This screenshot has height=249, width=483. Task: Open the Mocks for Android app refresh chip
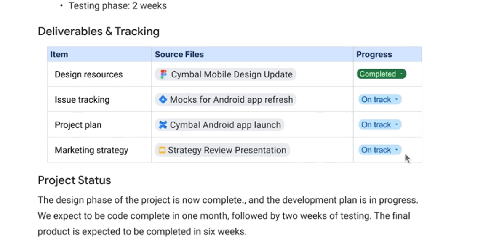pyautogui.click(x=225, y=99)
